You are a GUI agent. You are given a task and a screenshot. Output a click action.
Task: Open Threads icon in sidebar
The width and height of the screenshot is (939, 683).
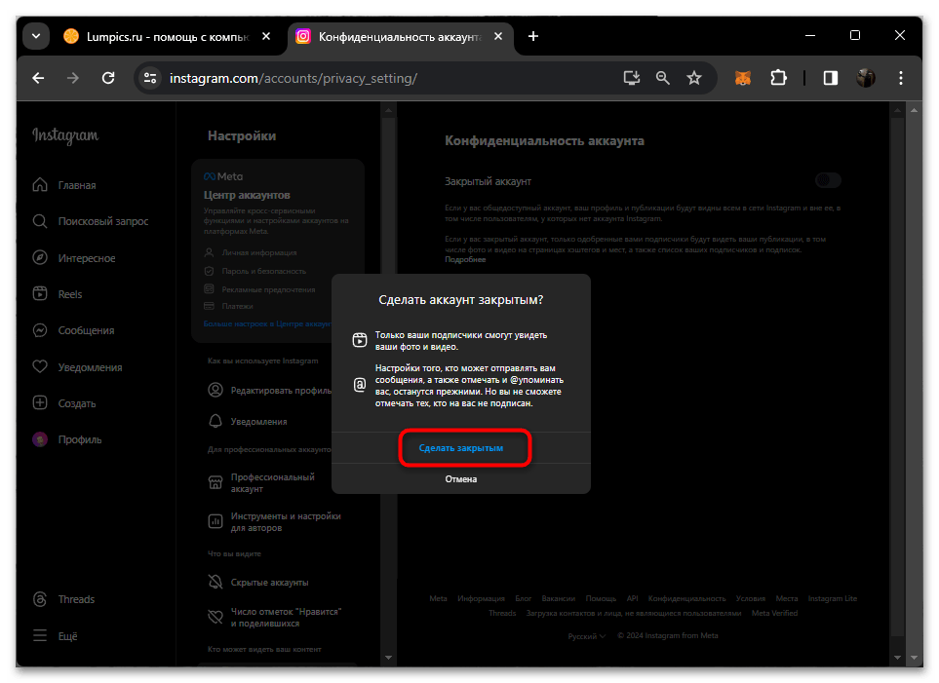40,599
